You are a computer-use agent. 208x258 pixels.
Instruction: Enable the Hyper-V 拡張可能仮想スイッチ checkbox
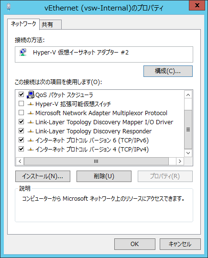(x=21, y=104)
